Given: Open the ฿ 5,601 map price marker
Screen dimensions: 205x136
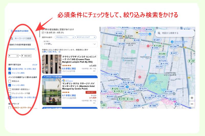Looking at the screenshot, I should (157, 40).
